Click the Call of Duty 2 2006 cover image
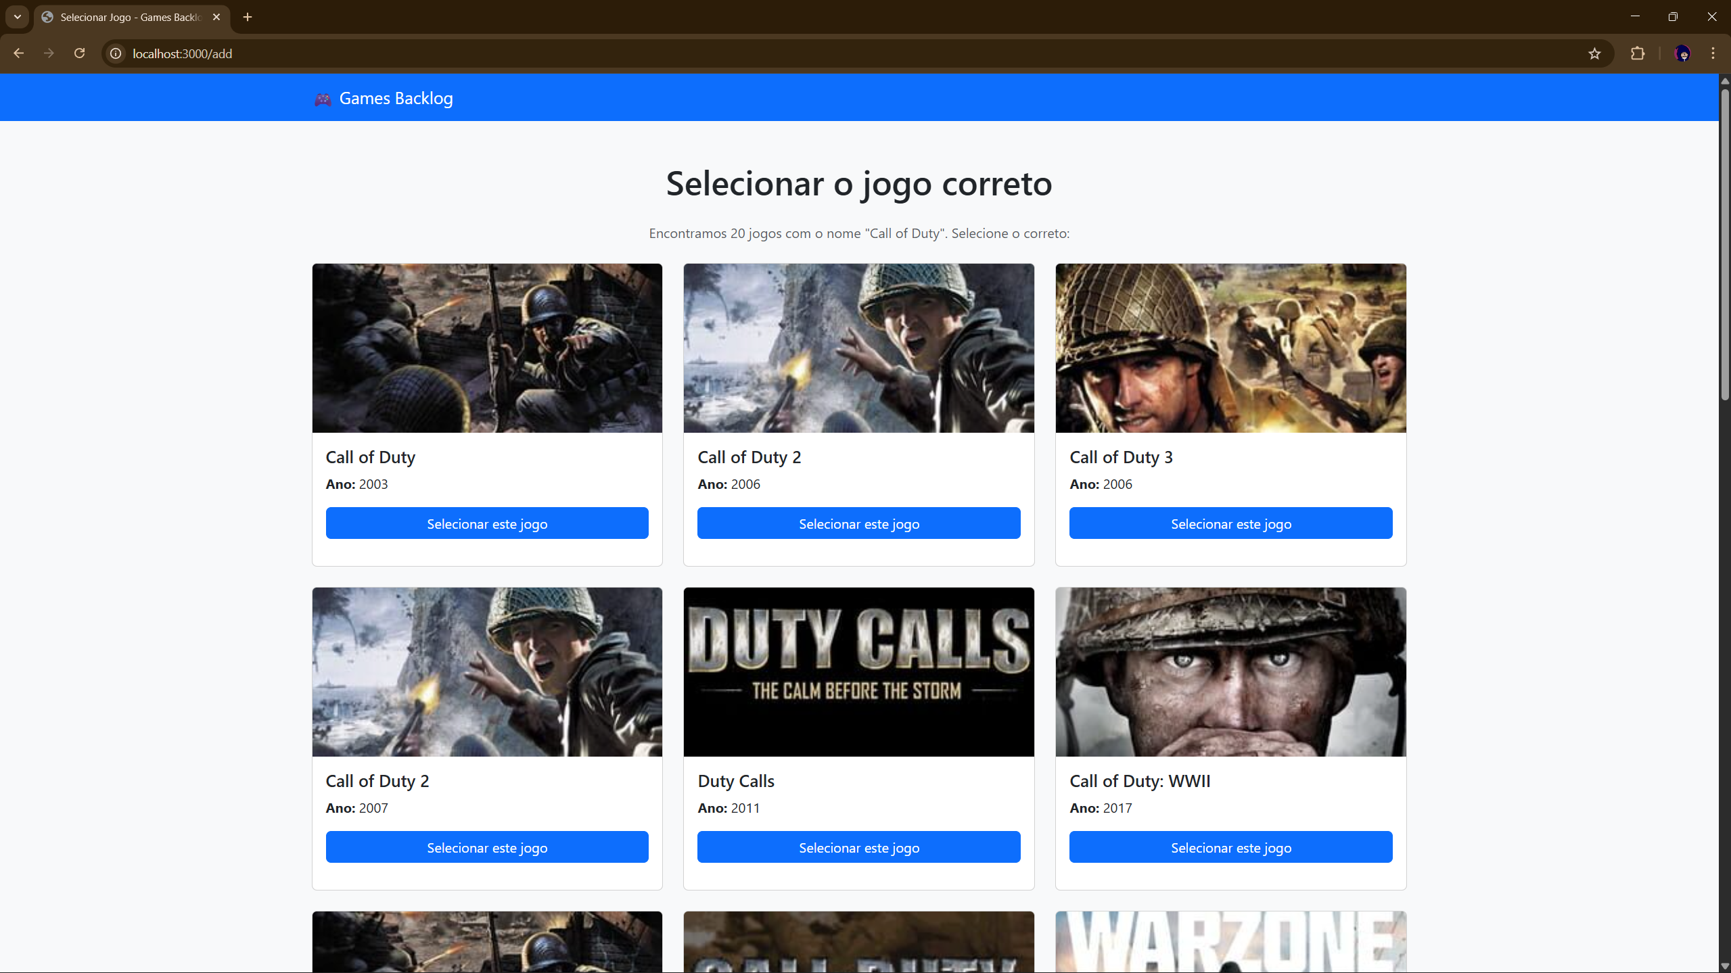This screenshot has height=973, width=1731. click(x=858, y=348)
